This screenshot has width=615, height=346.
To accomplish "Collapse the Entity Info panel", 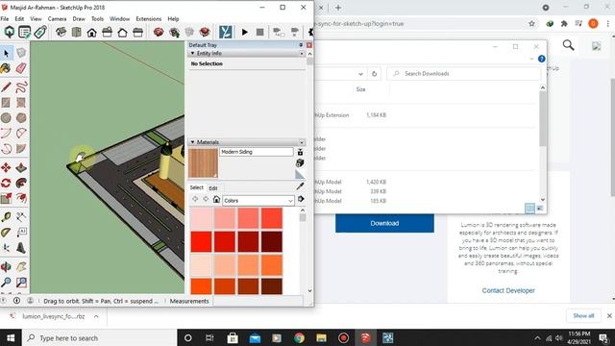I will click(192, 53).
